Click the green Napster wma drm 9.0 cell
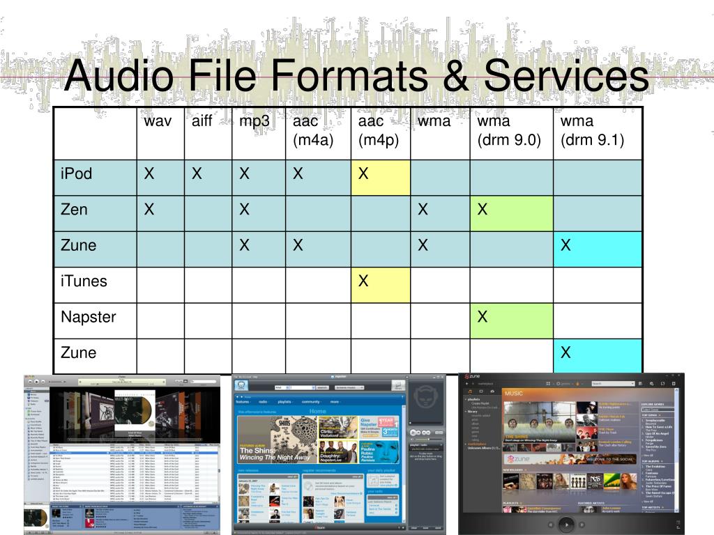This screenshot has width=714, height=535. (x=511, y=321)
